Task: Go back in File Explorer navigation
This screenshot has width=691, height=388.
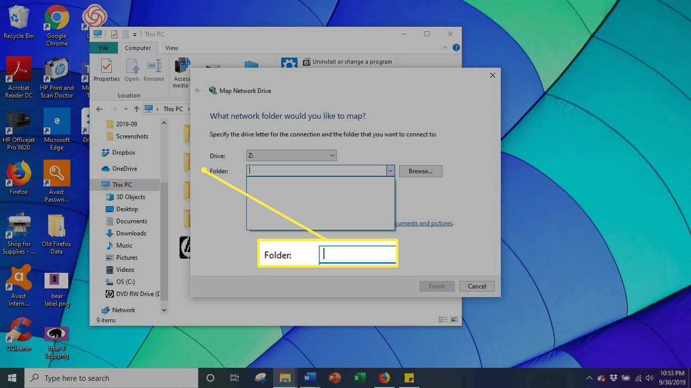Action: point(99,109)
